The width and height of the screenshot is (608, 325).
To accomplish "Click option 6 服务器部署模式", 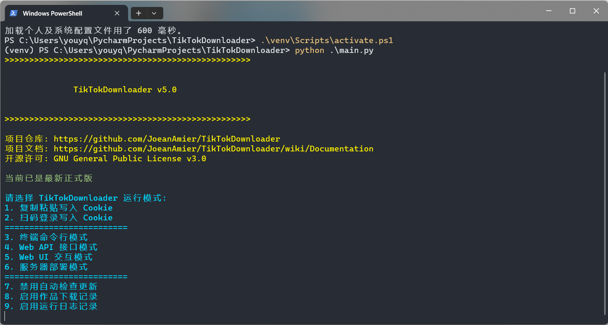I will point(46,267).
